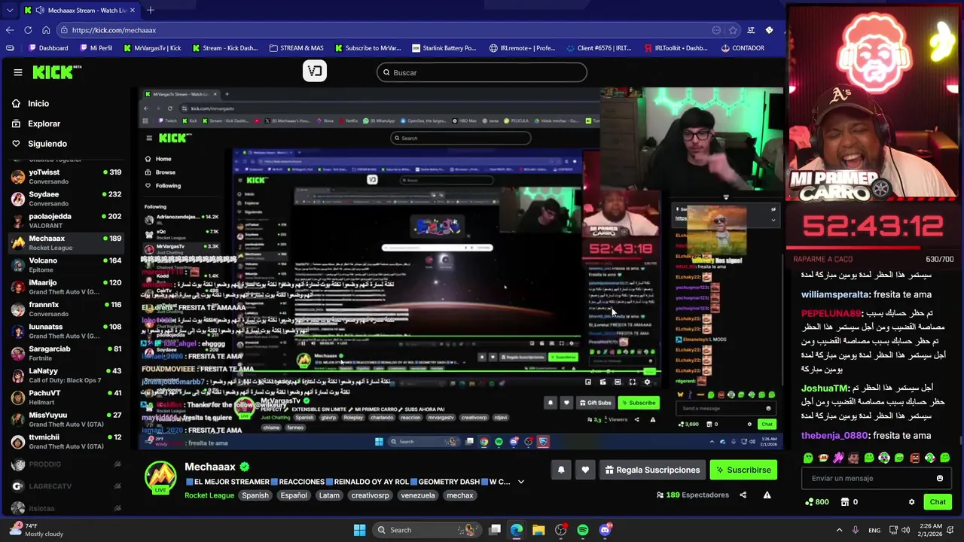Open the PachuVT Hellmart channel
Screen dimensions: 964x542
[66, 397]
